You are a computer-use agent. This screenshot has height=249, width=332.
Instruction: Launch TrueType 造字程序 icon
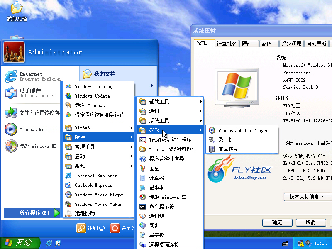pyautogui.click(x=143, y=140)
